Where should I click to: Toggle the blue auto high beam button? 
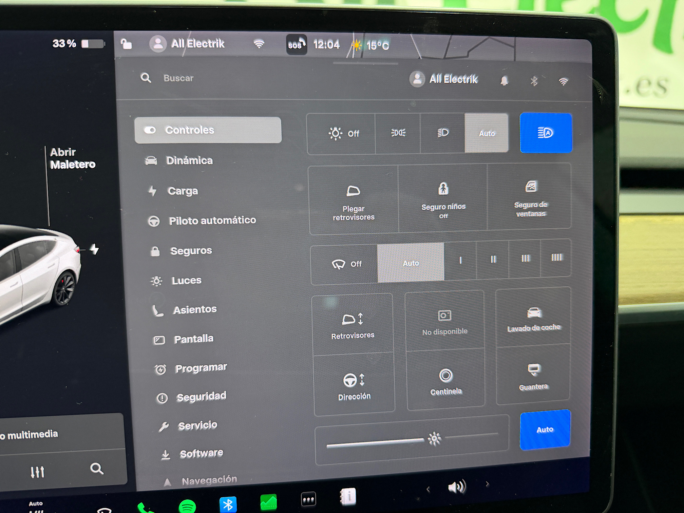(x=545, y=133)
